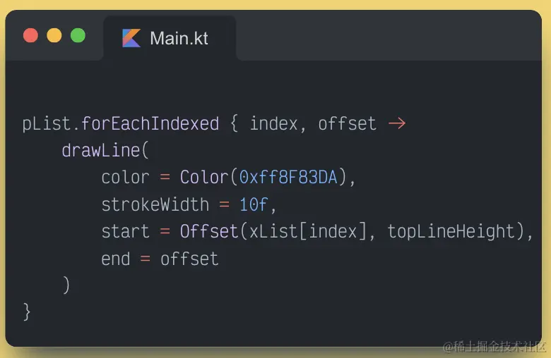Click the watermark text at bottom right
The height and width of the screenshot is (358, 551).
coord(494,346)
